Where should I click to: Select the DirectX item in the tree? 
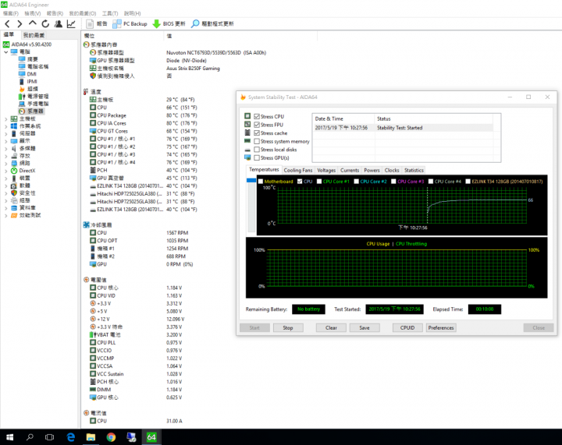pyautogui.click(x=27, y=171)
